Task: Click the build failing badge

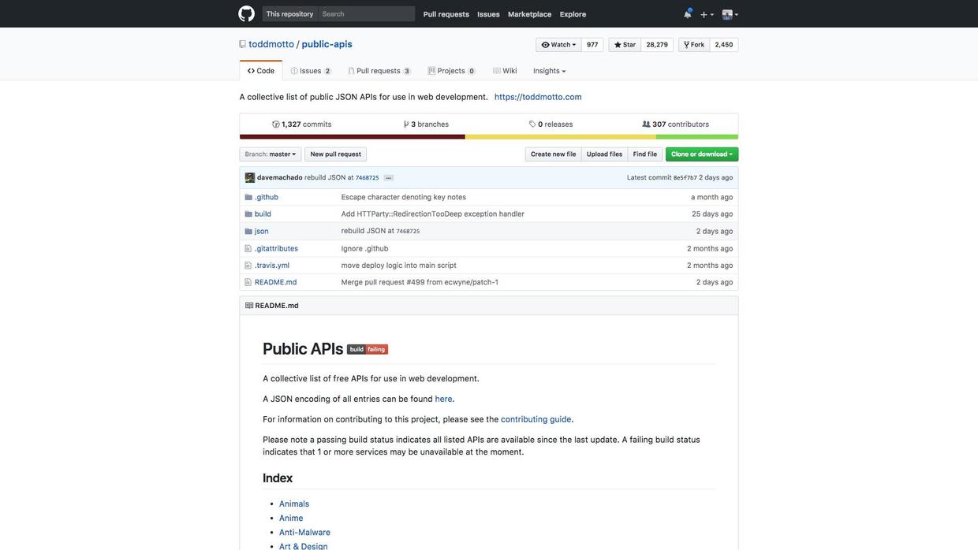Action: [368, 350]
